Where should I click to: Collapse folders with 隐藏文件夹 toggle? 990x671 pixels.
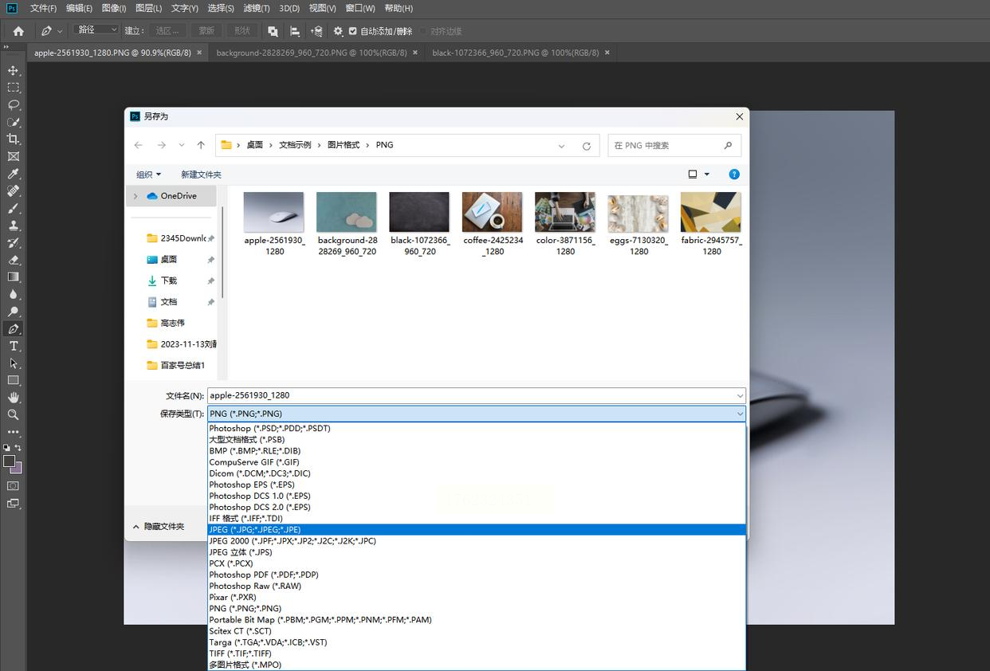(158, 527)
